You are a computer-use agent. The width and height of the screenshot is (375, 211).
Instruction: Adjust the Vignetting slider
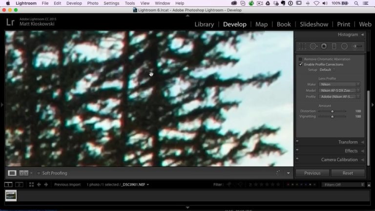click(332, 117)
